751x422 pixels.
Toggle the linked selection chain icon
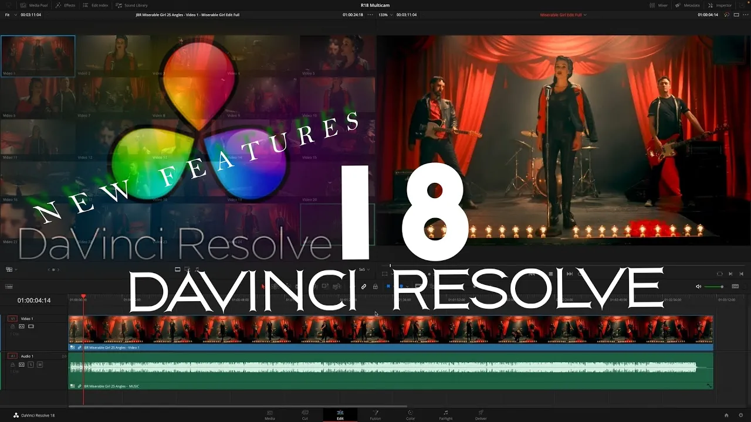tap(364, 287)
